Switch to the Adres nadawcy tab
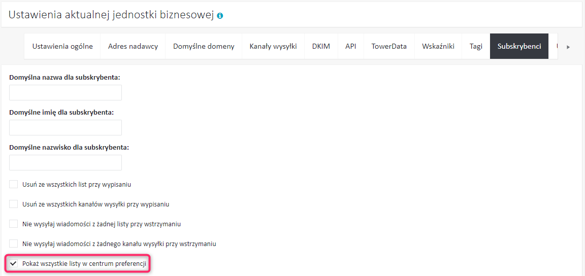This screenshot has width=585, height=276. pos(133,46)
